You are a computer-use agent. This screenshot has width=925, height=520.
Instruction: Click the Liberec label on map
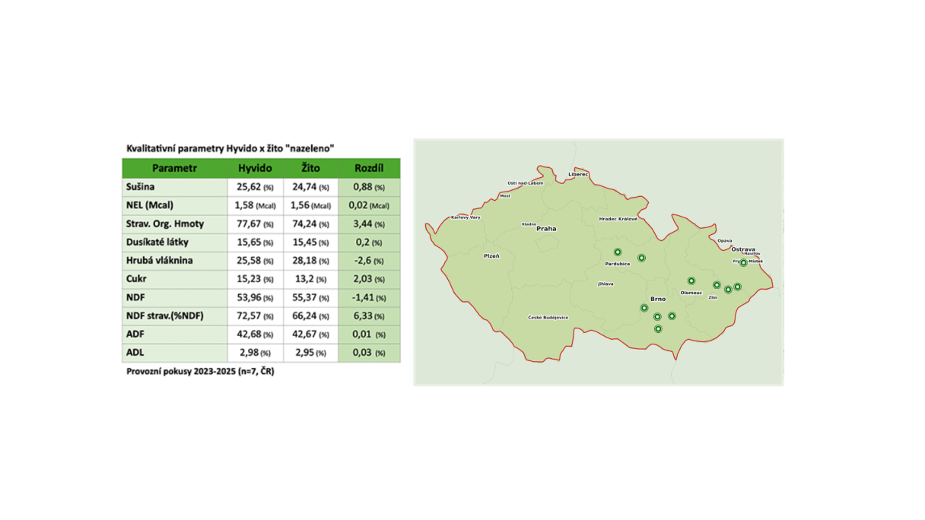[x=578, y=175]
